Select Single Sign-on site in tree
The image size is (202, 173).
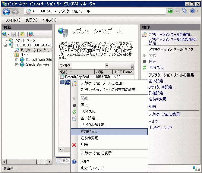[37, 64]
